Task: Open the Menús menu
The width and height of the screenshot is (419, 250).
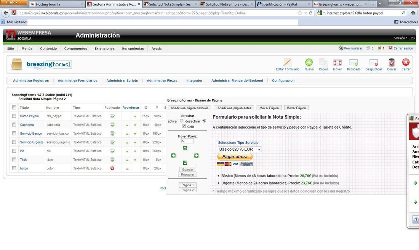Action: (x=27, y=49)
